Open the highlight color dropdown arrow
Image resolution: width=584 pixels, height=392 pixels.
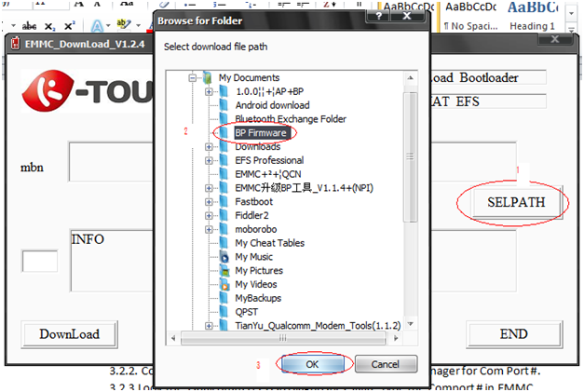coord(138,26)
